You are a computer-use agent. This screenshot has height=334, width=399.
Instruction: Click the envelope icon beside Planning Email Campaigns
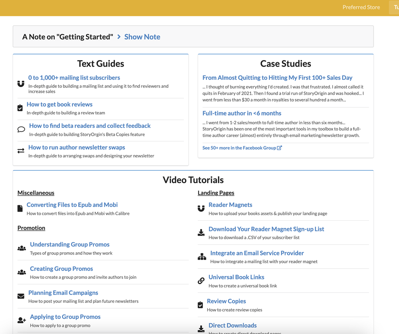point(21,296)
